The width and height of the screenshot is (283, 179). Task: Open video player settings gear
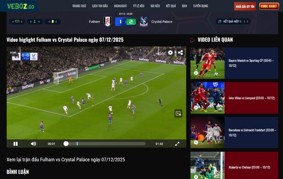tap(170, 52)
